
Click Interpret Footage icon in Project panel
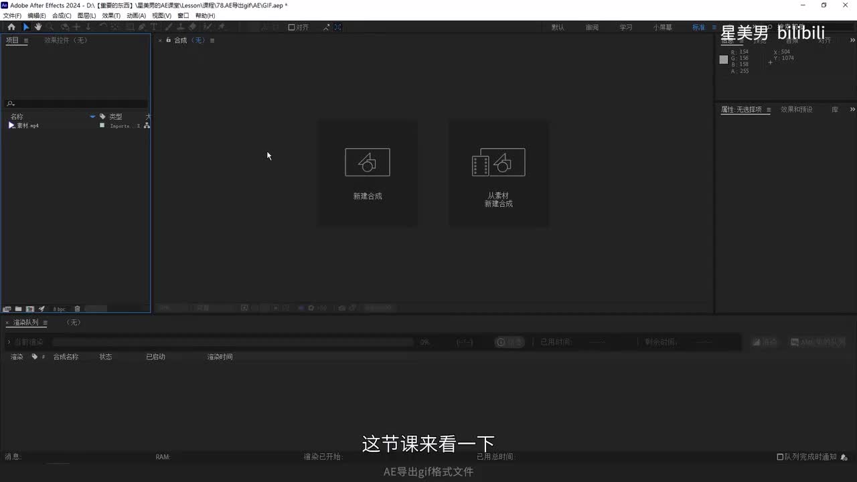pos(7,309)
